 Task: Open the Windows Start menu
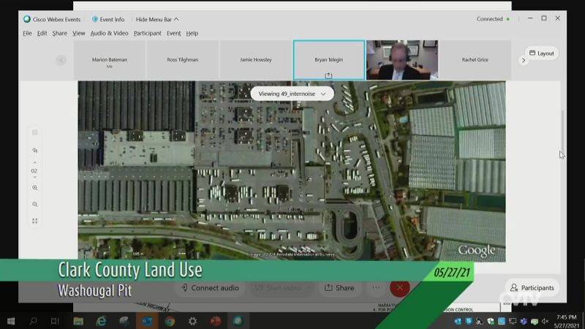pos(11,321)
